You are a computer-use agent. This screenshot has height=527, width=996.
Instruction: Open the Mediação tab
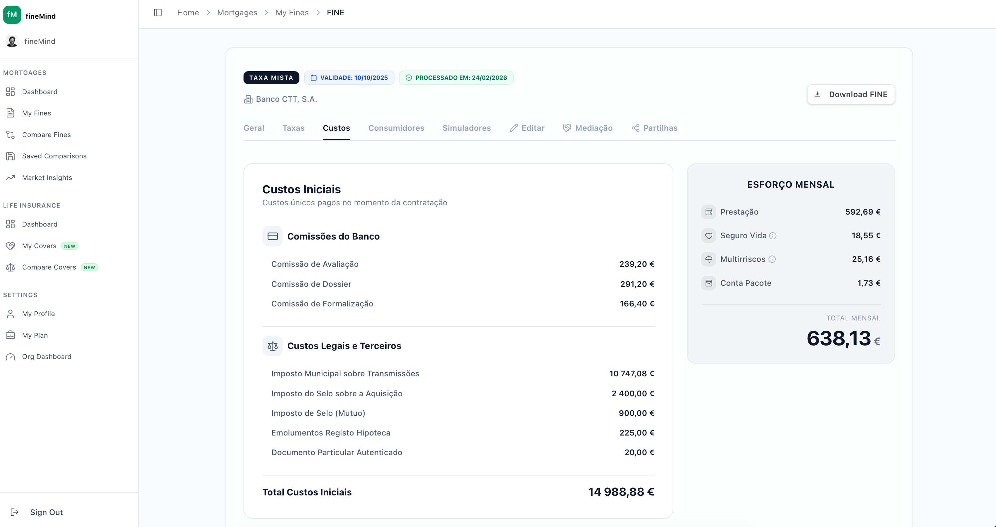click(x=588, y=128)
